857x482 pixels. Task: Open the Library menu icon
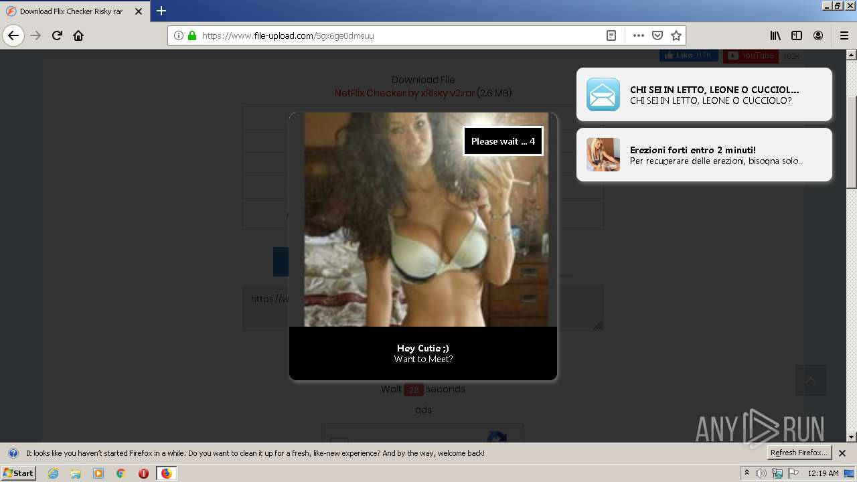(x=775, y=35)
